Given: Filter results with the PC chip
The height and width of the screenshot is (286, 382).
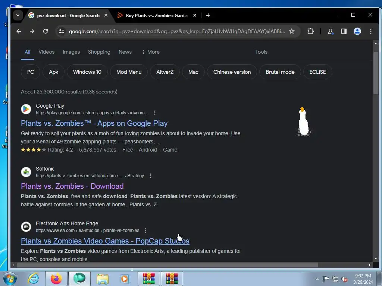Looking at the screenshot, I should 31,72.
